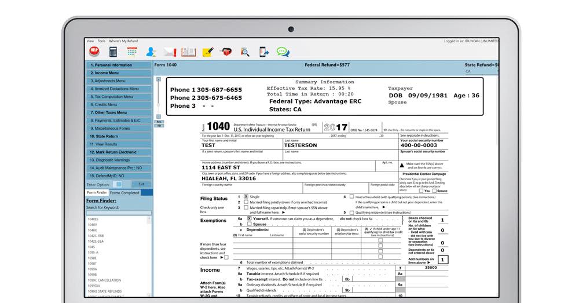Viewport: 579px width, 303px height.
Task: Open the magnifier search document icon
Action: (245, 52)
